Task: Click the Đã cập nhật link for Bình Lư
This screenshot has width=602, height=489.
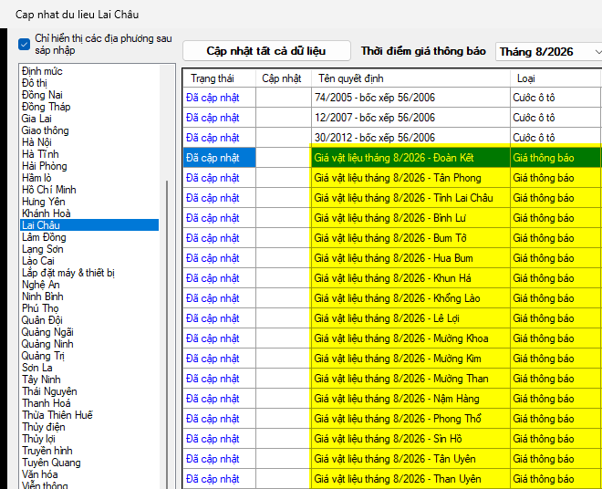Action: [x=213, y=218]
